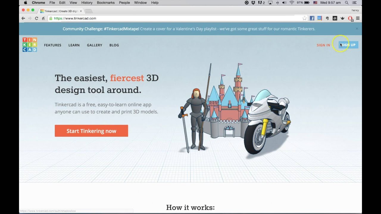The image size is (381, 214).
Task: Click the Facebook extension icon
Action: click(x=312, y=18)
